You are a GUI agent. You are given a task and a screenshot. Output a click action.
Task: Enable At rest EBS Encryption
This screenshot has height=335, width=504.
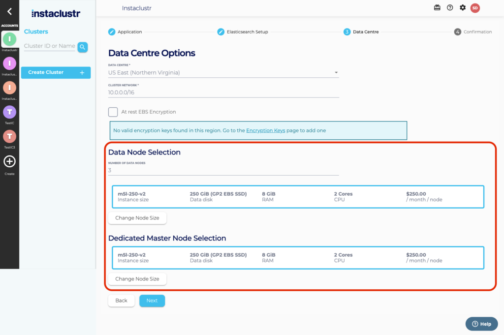pyautogui.click(x=112, y=112)
